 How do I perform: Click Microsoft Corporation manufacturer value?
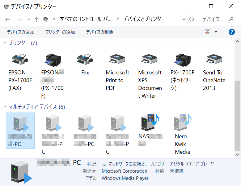[x=124, y=171]
